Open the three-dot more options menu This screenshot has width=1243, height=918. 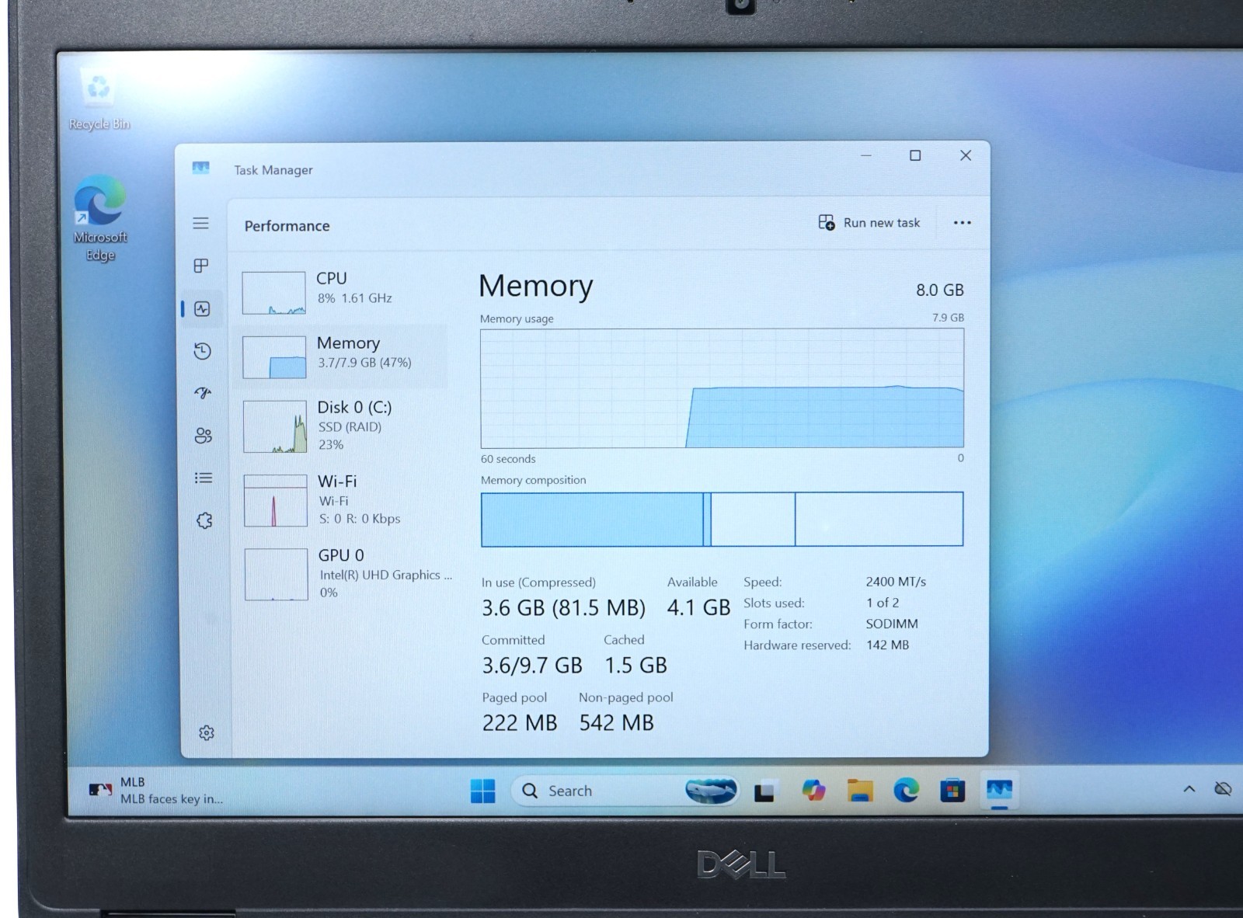962,223
